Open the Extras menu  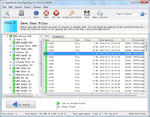[28, 7]
